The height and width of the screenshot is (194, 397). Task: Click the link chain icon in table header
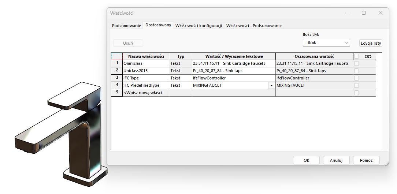tap(368, 56)
